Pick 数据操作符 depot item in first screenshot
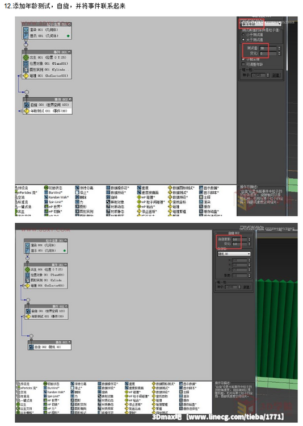Viewport: 303px width, 426px height. tap(117, 188)
